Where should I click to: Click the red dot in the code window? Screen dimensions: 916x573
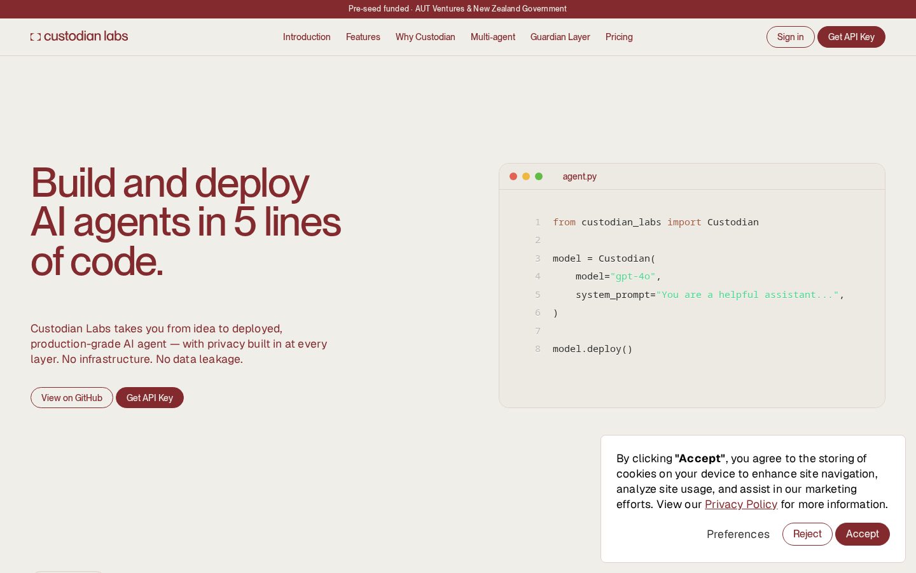tap(513, 176)
